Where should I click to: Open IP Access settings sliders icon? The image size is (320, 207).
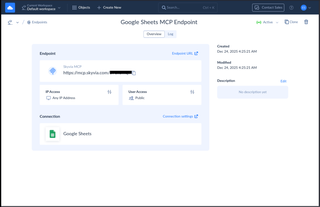(x=109, y=92)
